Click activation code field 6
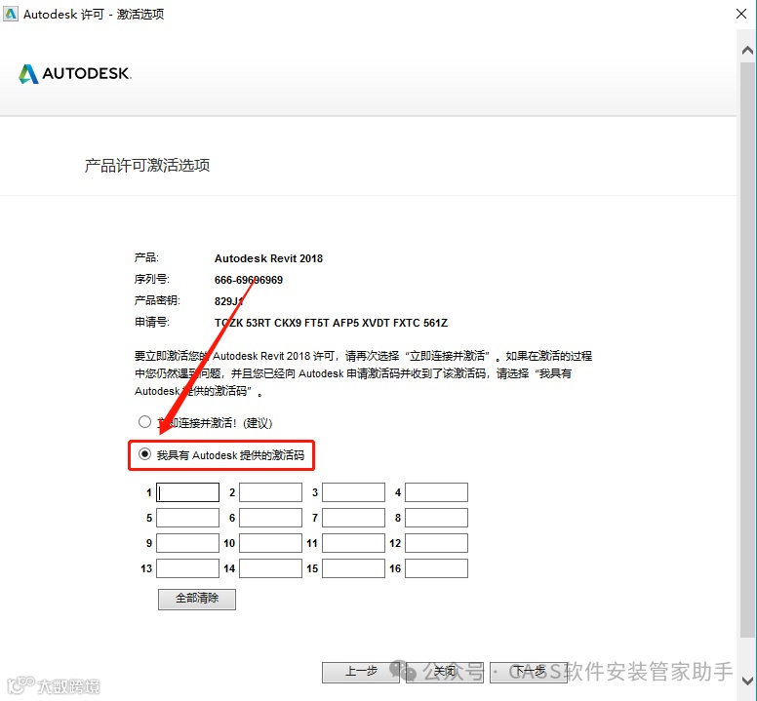The height and width of the screenshot is (701, 757). coord(271,518)
